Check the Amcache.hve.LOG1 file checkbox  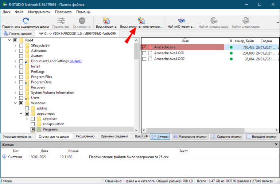point(144,53)
